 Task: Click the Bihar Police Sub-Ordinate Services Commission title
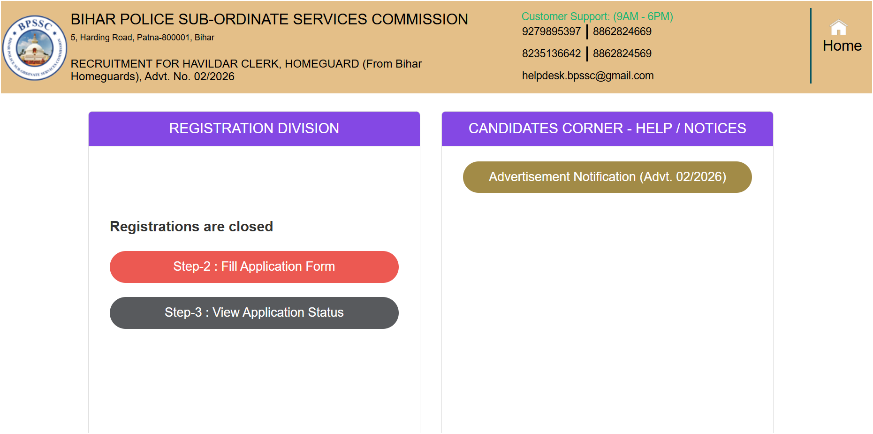tap(269, 19)
